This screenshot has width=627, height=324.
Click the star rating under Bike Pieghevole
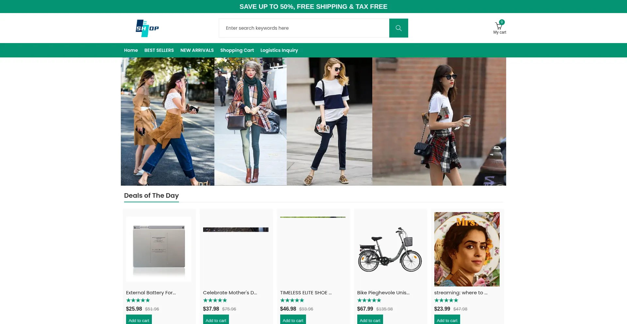pos(369,300)
